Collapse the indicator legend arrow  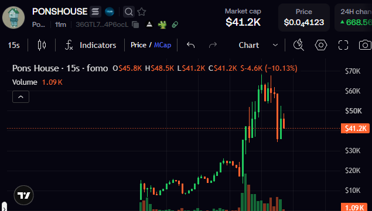tap(21, 97)
